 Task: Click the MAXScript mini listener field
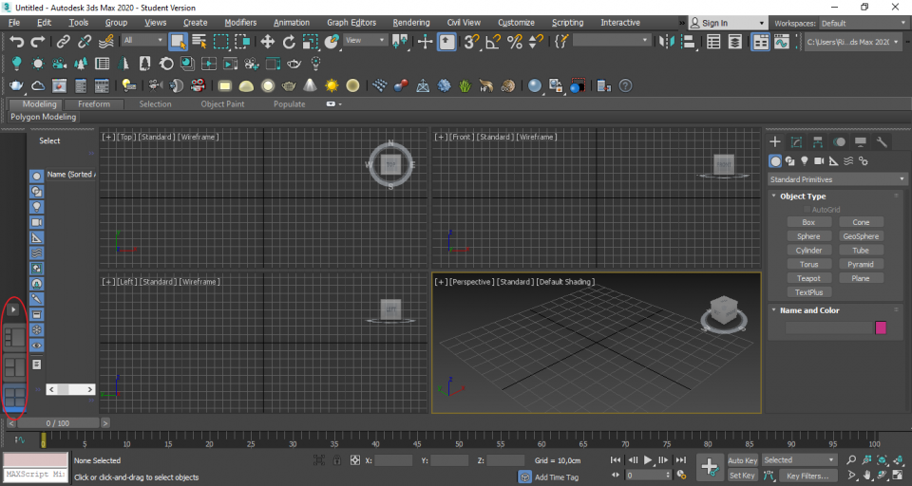(36, 475)
